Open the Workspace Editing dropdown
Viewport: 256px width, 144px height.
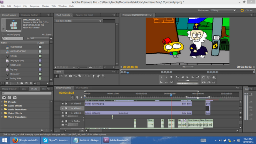(223, 10)
